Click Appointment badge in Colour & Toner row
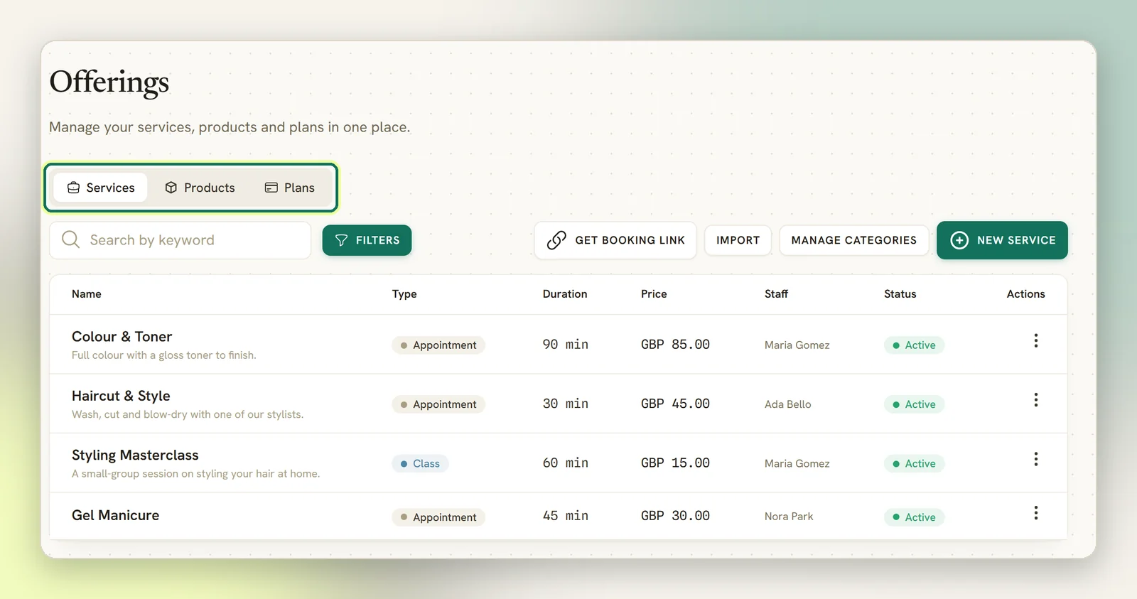Screen dimensions: 1137x599 pos(438,345)
